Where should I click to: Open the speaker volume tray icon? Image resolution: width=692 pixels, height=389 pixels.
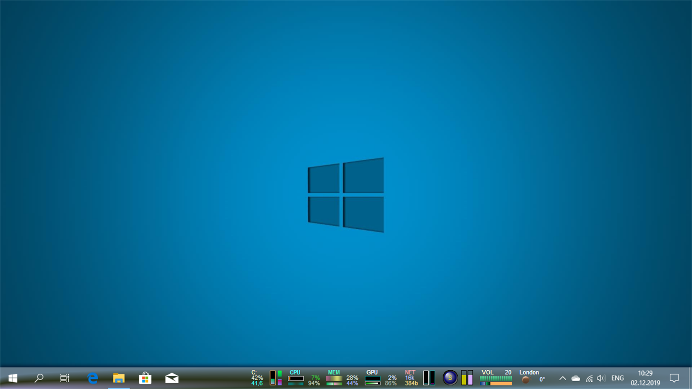pyautogui.click(x=601, y=378)
